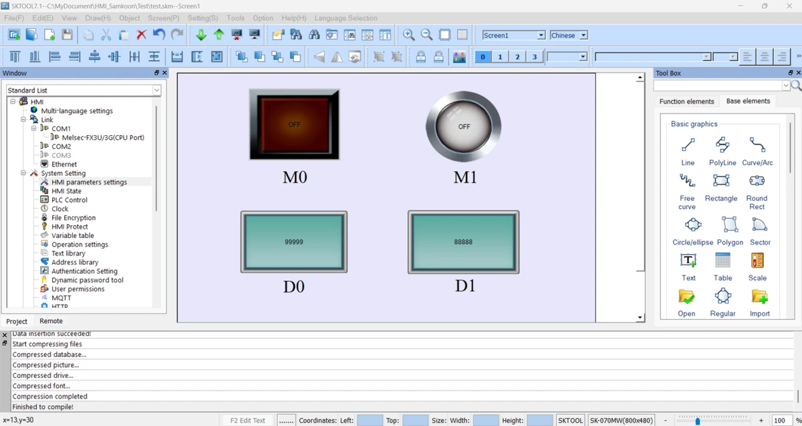Start offline simulation monitor icon with red X

237,35
